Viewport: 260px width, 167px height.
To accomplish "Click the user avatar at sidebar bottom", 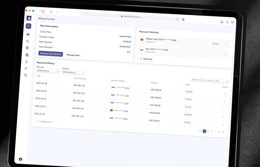I will (21, 159).
